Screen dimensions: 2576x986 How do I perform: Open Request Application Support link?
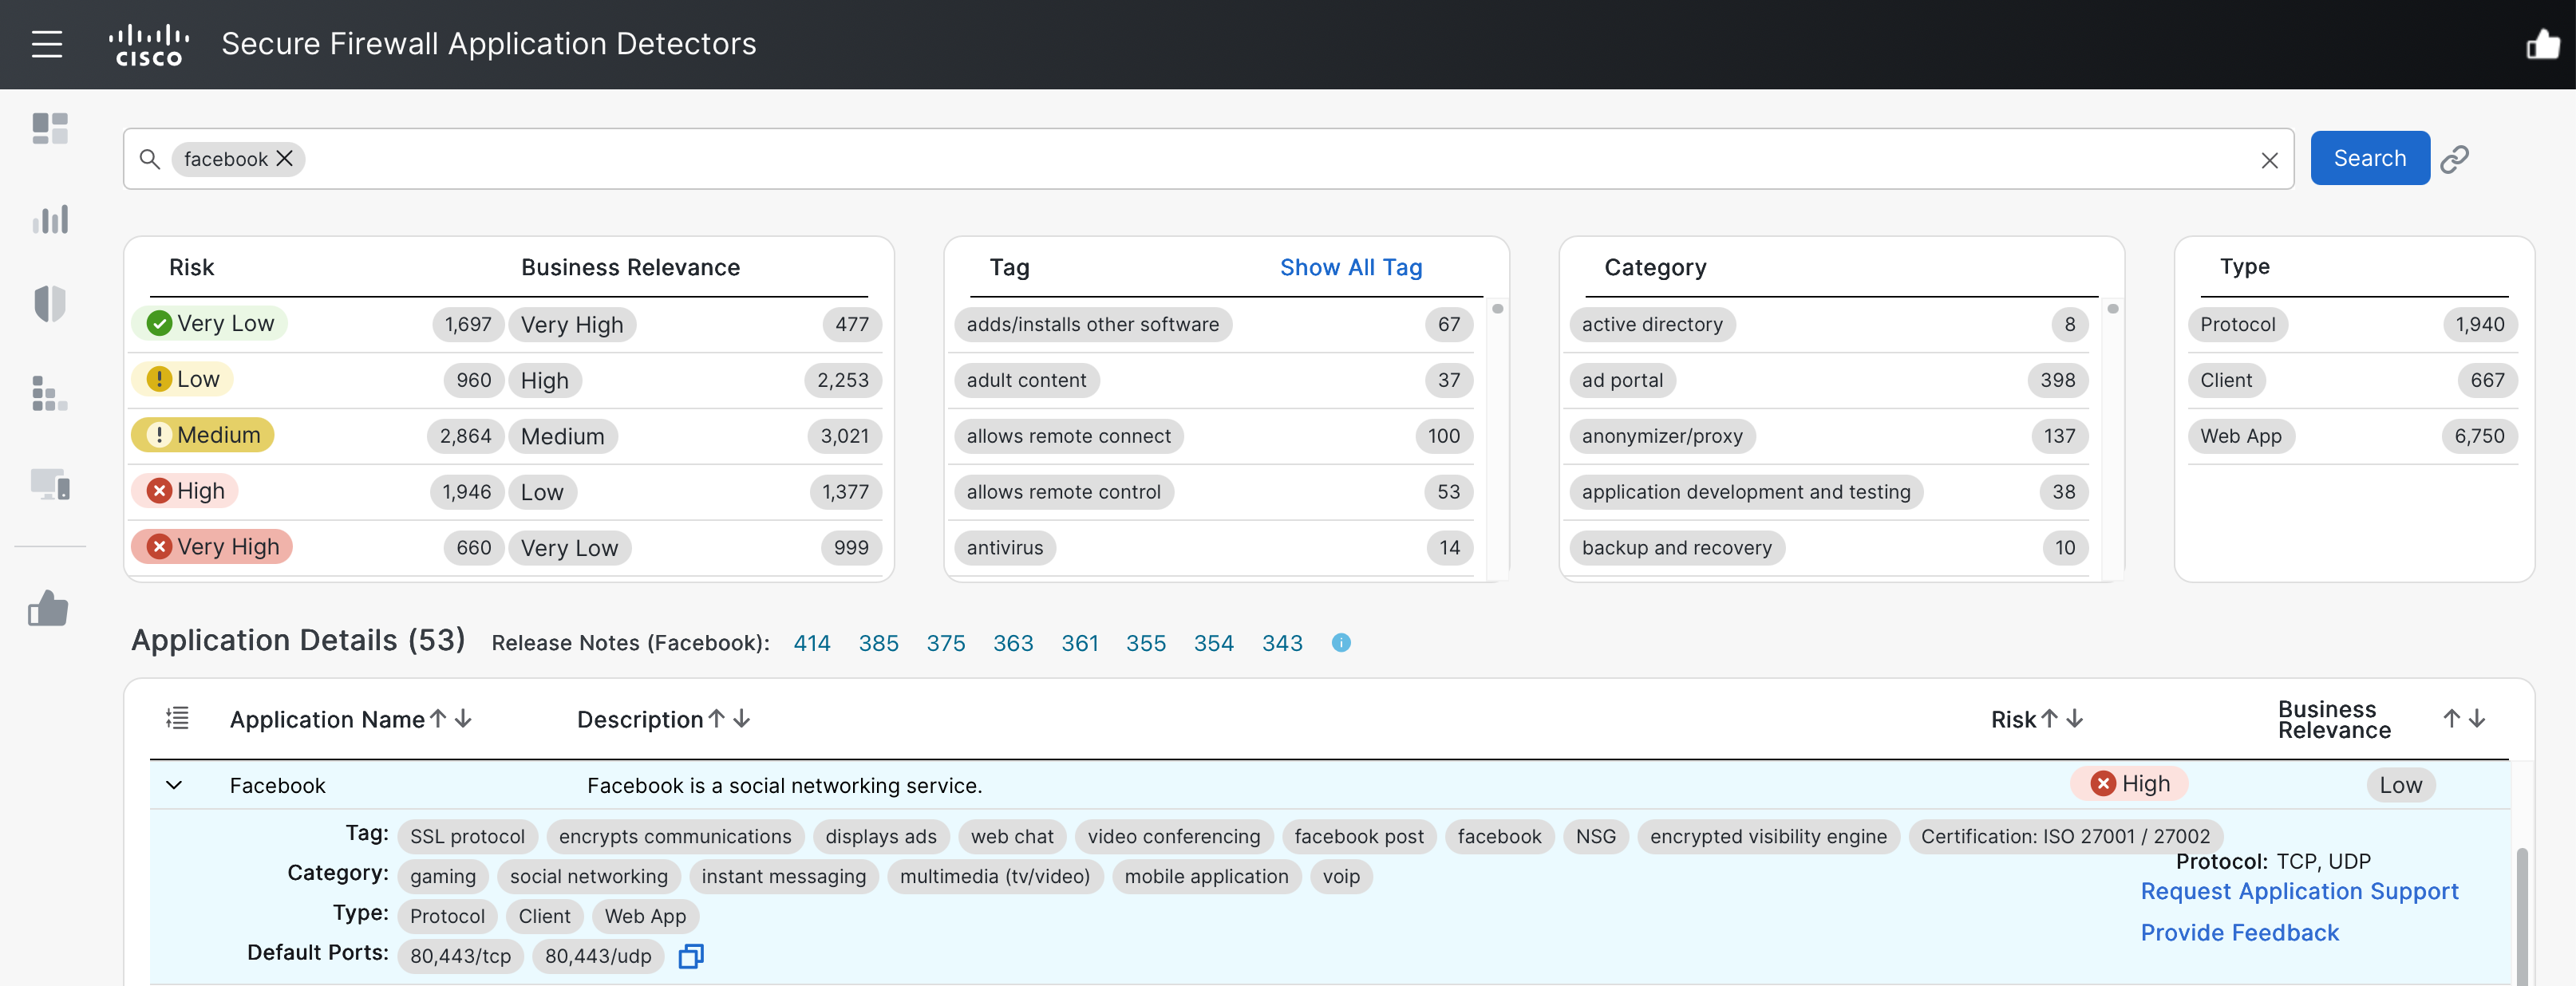tap(2298, 891)
